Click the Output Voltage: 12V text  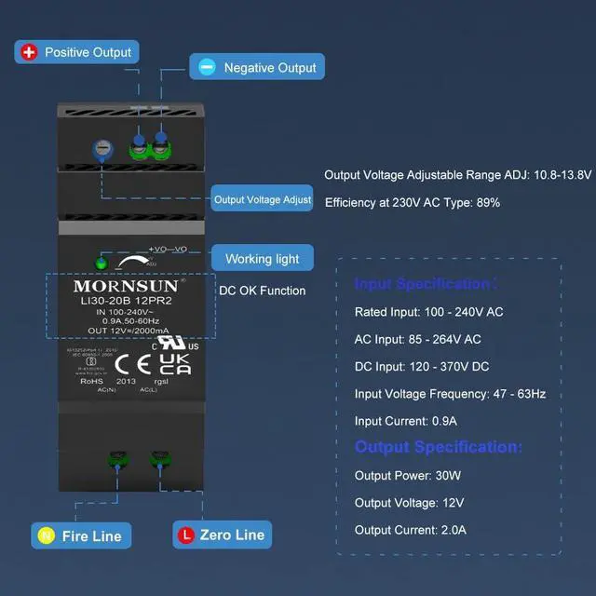[409, 503]
